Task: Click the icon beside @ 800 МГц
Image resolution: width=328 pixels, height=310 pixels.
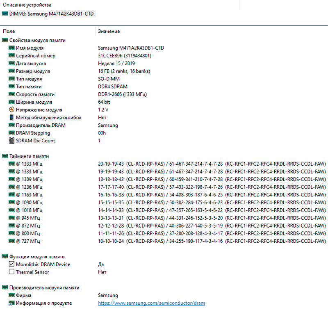Action: [11, 233]
